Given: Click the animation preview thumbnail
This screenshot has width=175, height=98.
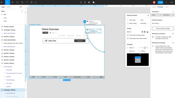Looking at the screenshot, I should (x=138, y=60).
